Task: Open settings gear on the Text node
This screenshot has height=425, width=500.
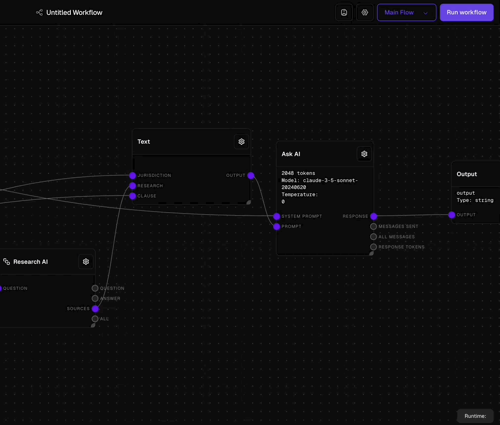Action: tap(241, 141)
